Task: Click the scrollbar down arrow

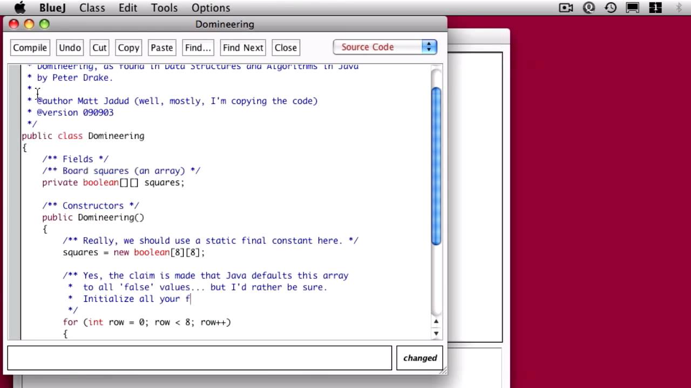Action: point(436,334)
